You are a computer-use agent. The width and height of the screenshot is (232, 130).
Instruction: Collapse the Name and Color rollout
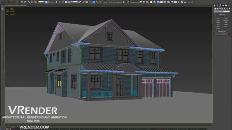tap(222, 31)
